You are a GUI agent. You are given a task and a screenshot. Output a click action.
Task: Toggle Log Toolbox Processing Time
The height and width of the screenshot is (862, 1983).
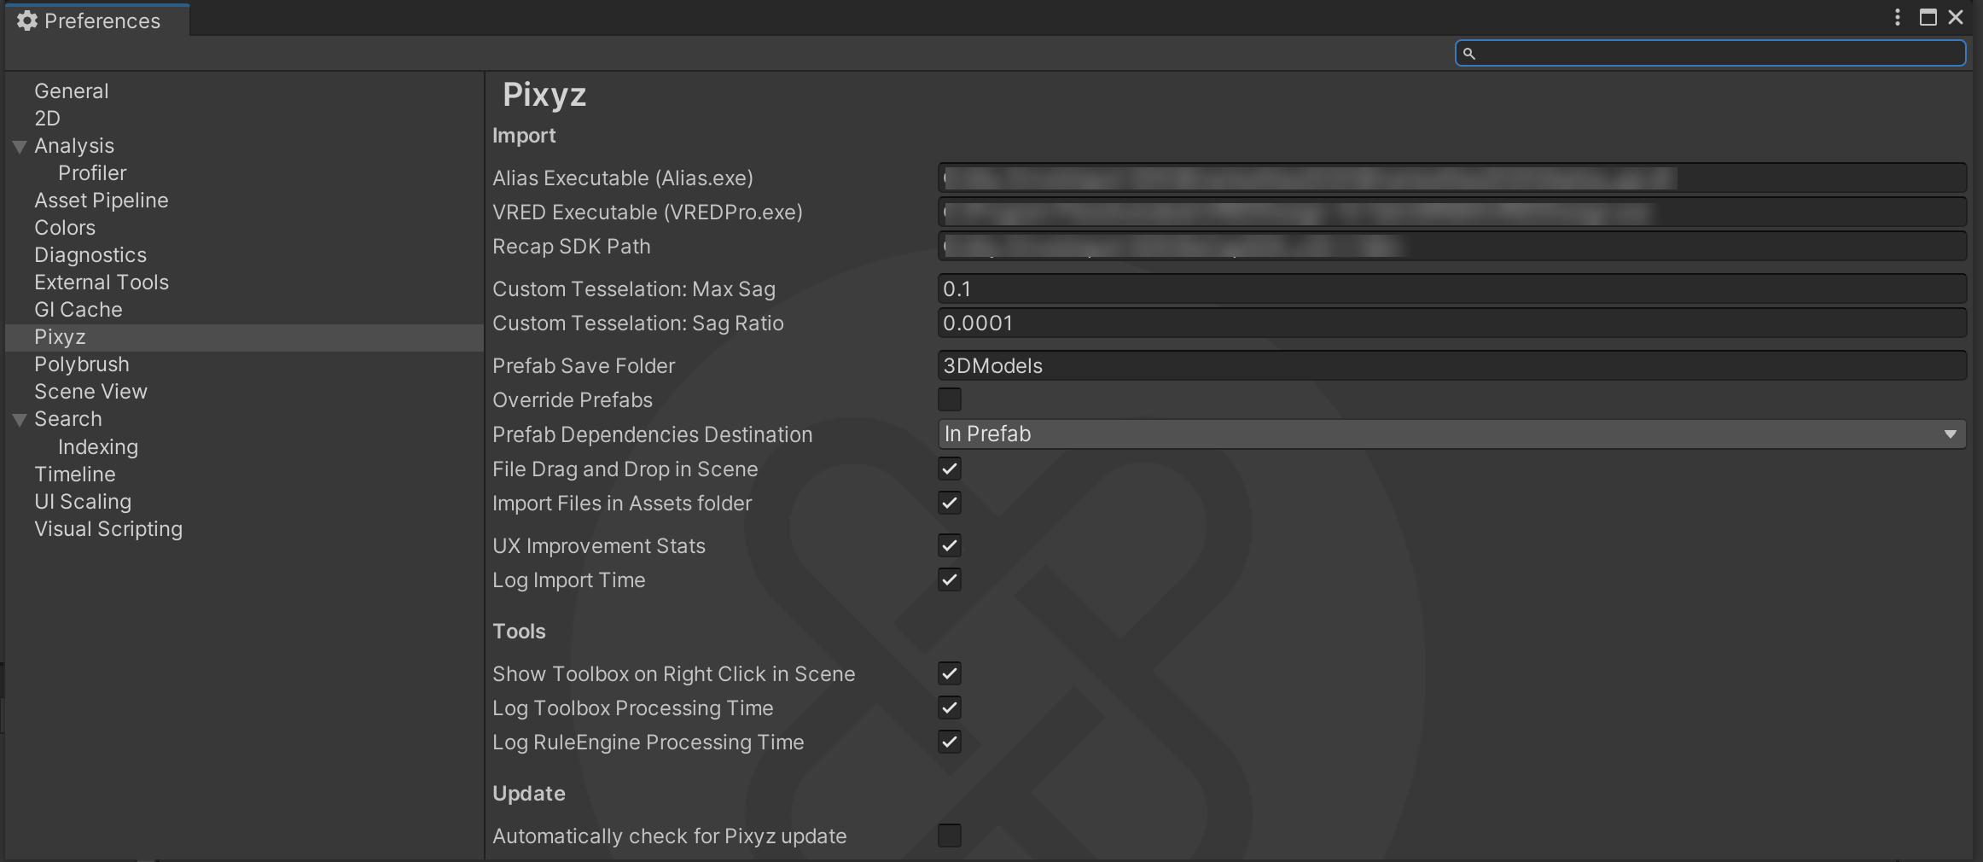pyautogui.click(x=950, y=708)
